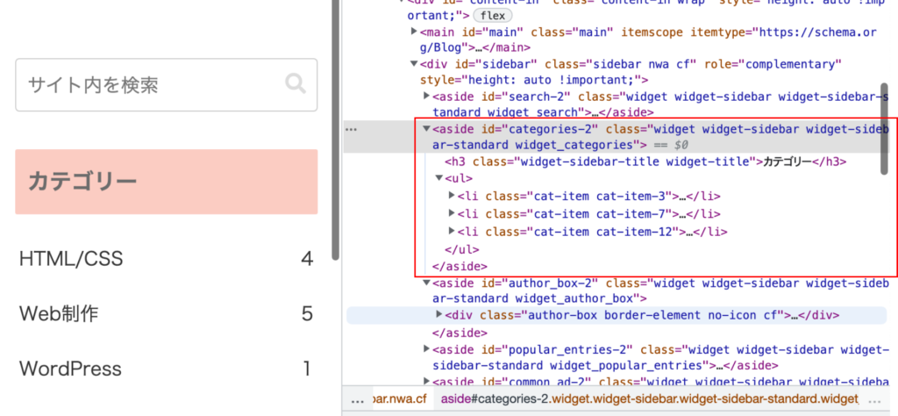
Task: Select the closing </ul> tag line
Action: point(461,249)
